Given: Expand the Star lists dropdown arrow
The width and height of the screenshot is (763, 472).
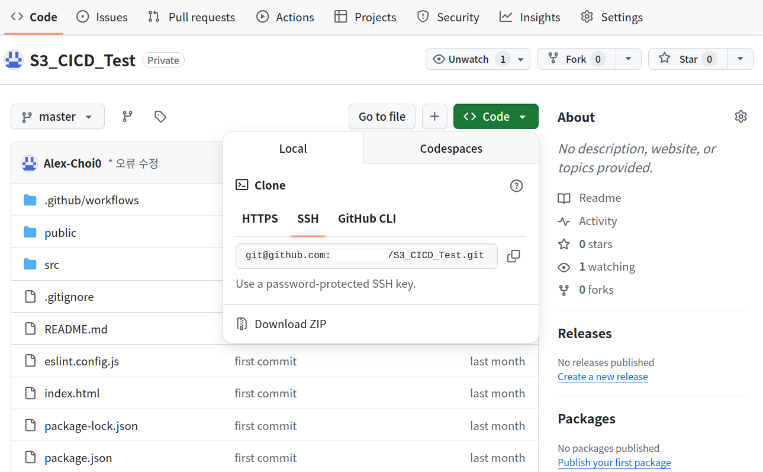Looking at the screenshot, I should 740,59.
